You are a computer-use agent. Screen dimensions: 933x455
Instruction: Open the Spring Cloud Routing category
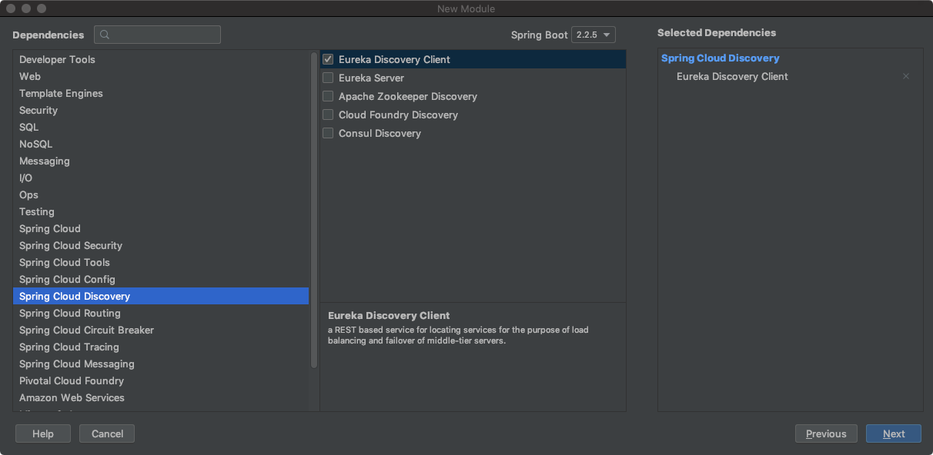point(70,313)
